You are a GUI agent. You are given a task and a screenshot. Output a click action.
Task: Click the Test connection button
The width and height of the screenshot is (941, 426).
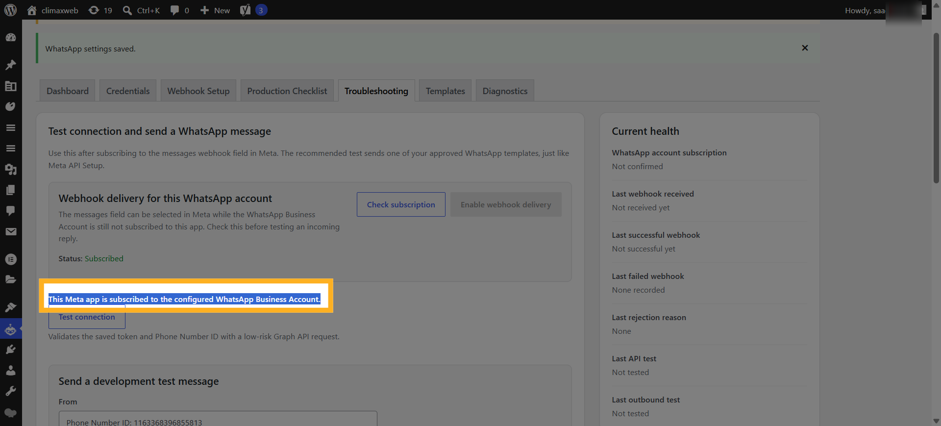pyautogui.click(x=87, y=317)
